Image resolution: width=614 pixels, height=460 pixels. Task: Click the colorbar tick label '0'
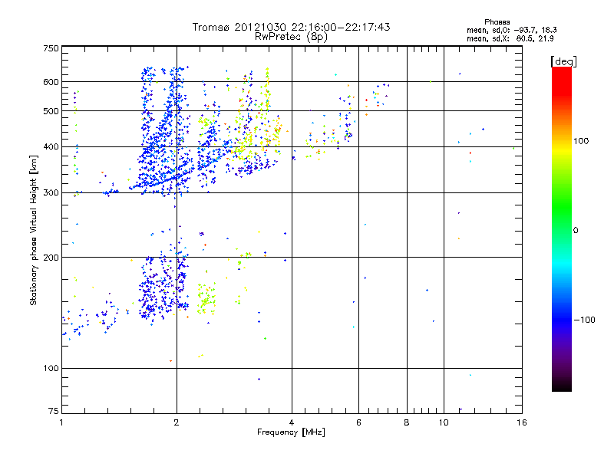point(576,231)
